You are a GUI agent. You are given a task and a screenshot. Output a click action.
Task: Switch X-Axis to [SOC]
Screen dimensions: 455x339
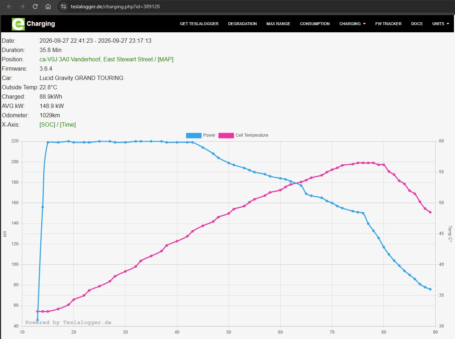(x=47, y=124)
